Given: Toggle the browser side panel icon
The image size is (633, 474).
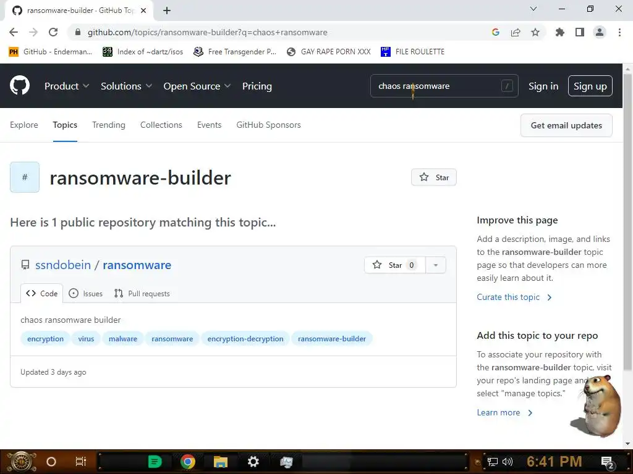Looking at the screenshot, I should [580, 32].
